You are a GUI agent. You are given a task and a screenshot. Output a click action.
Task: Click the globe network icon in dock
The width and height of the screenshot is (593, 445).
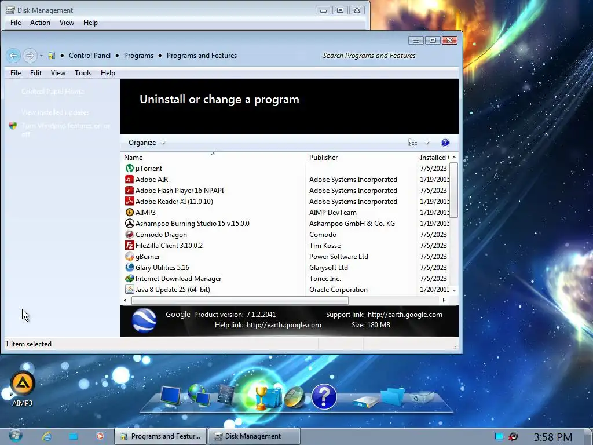pos(199,395)
